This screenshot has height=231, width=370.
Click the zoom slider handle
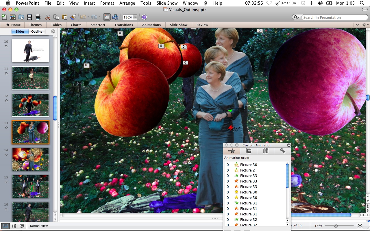336,226
